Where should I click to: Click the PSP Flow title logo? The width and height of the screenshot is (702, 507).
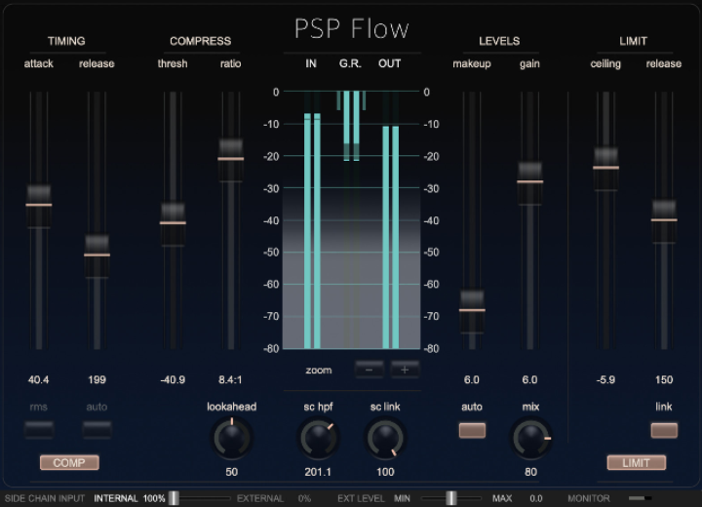[x=351, y=28]
